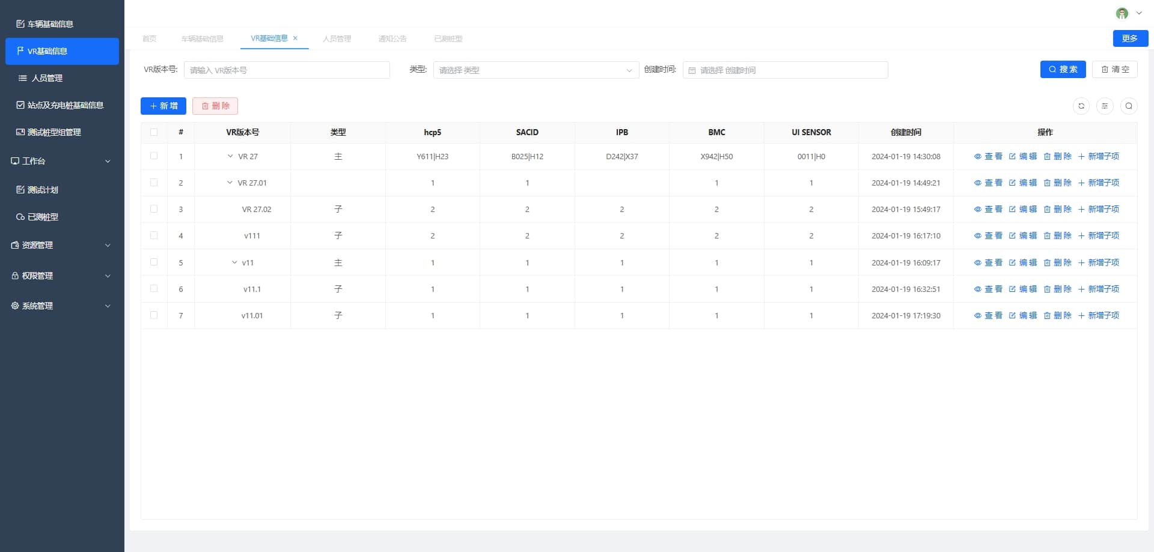The width and height of the screenshot is (1154, 552).
Task: Add a child item under v111
Action: point(1099,235)
